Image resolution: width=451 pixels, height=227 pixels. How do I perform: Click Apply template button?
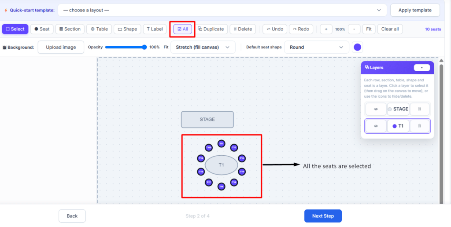point(415,11)
